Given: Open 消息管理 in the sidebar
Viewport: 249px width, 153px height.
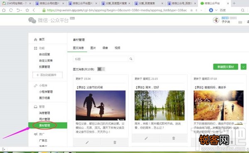Looking at the screenshot, I should tap(44, 113).
